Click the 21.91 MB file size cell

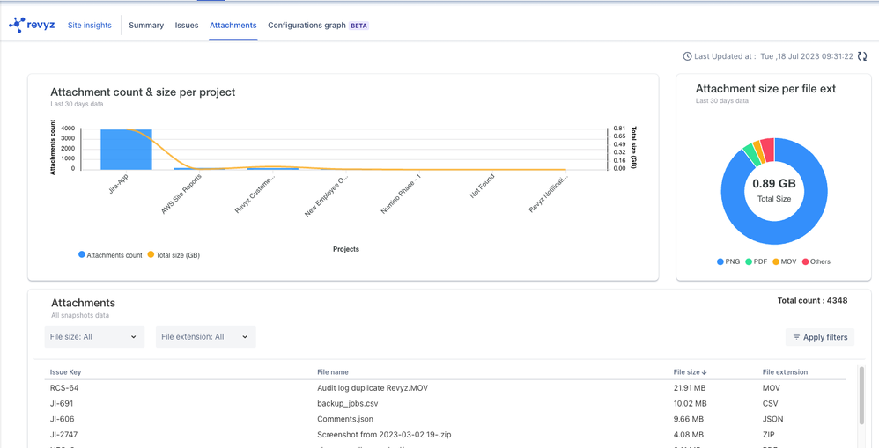pyautogui.click(x=691, y=387)
